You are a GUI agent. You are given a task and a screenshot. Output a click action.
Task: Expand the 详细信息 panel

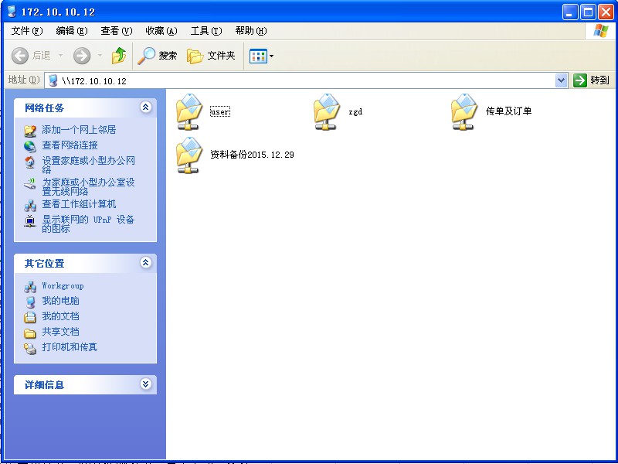(x=145, y=384)
